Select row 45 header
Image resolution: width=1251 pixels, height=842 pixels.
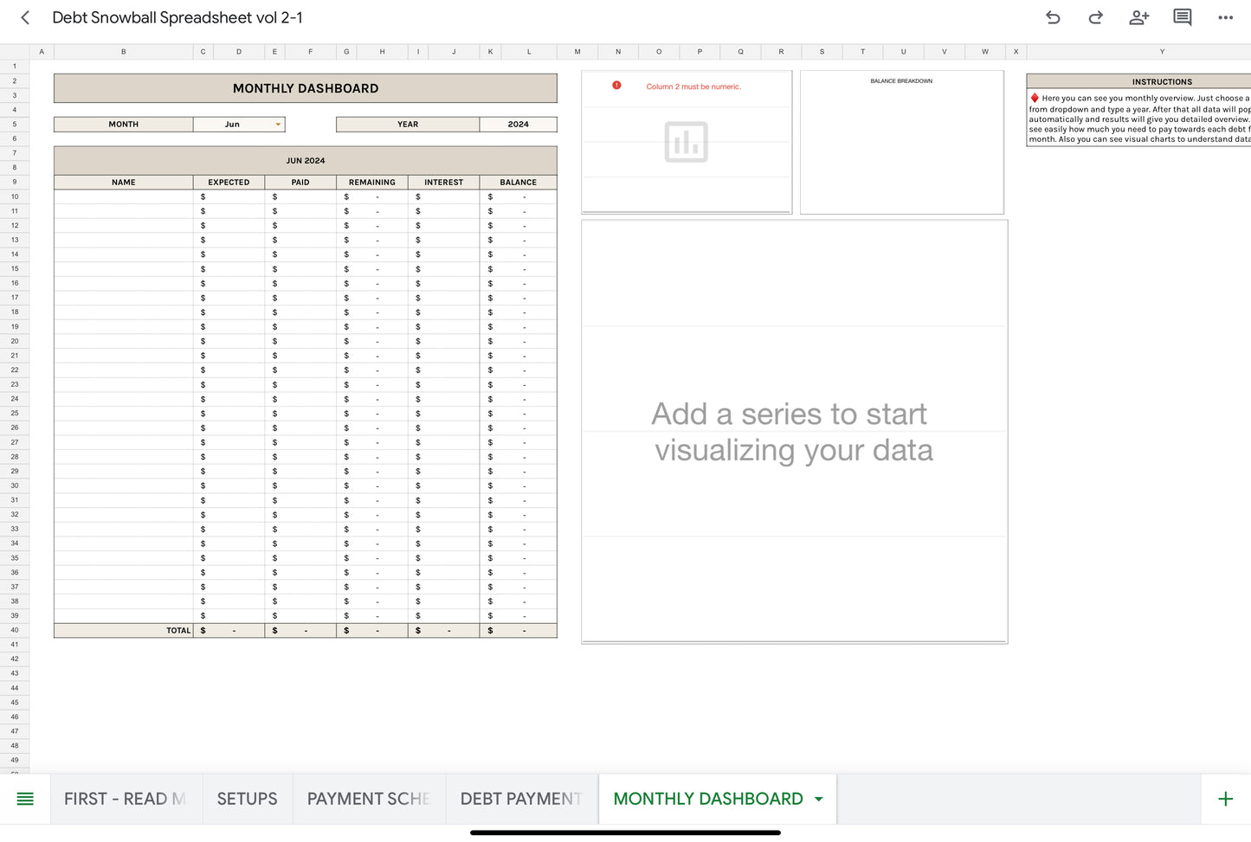[15, 703]
